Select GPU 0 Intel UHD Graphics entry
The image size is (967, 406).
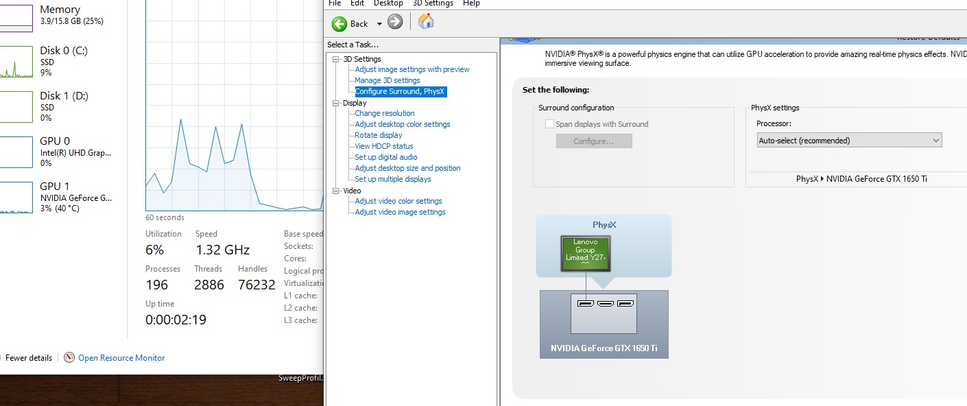[56, 152]
